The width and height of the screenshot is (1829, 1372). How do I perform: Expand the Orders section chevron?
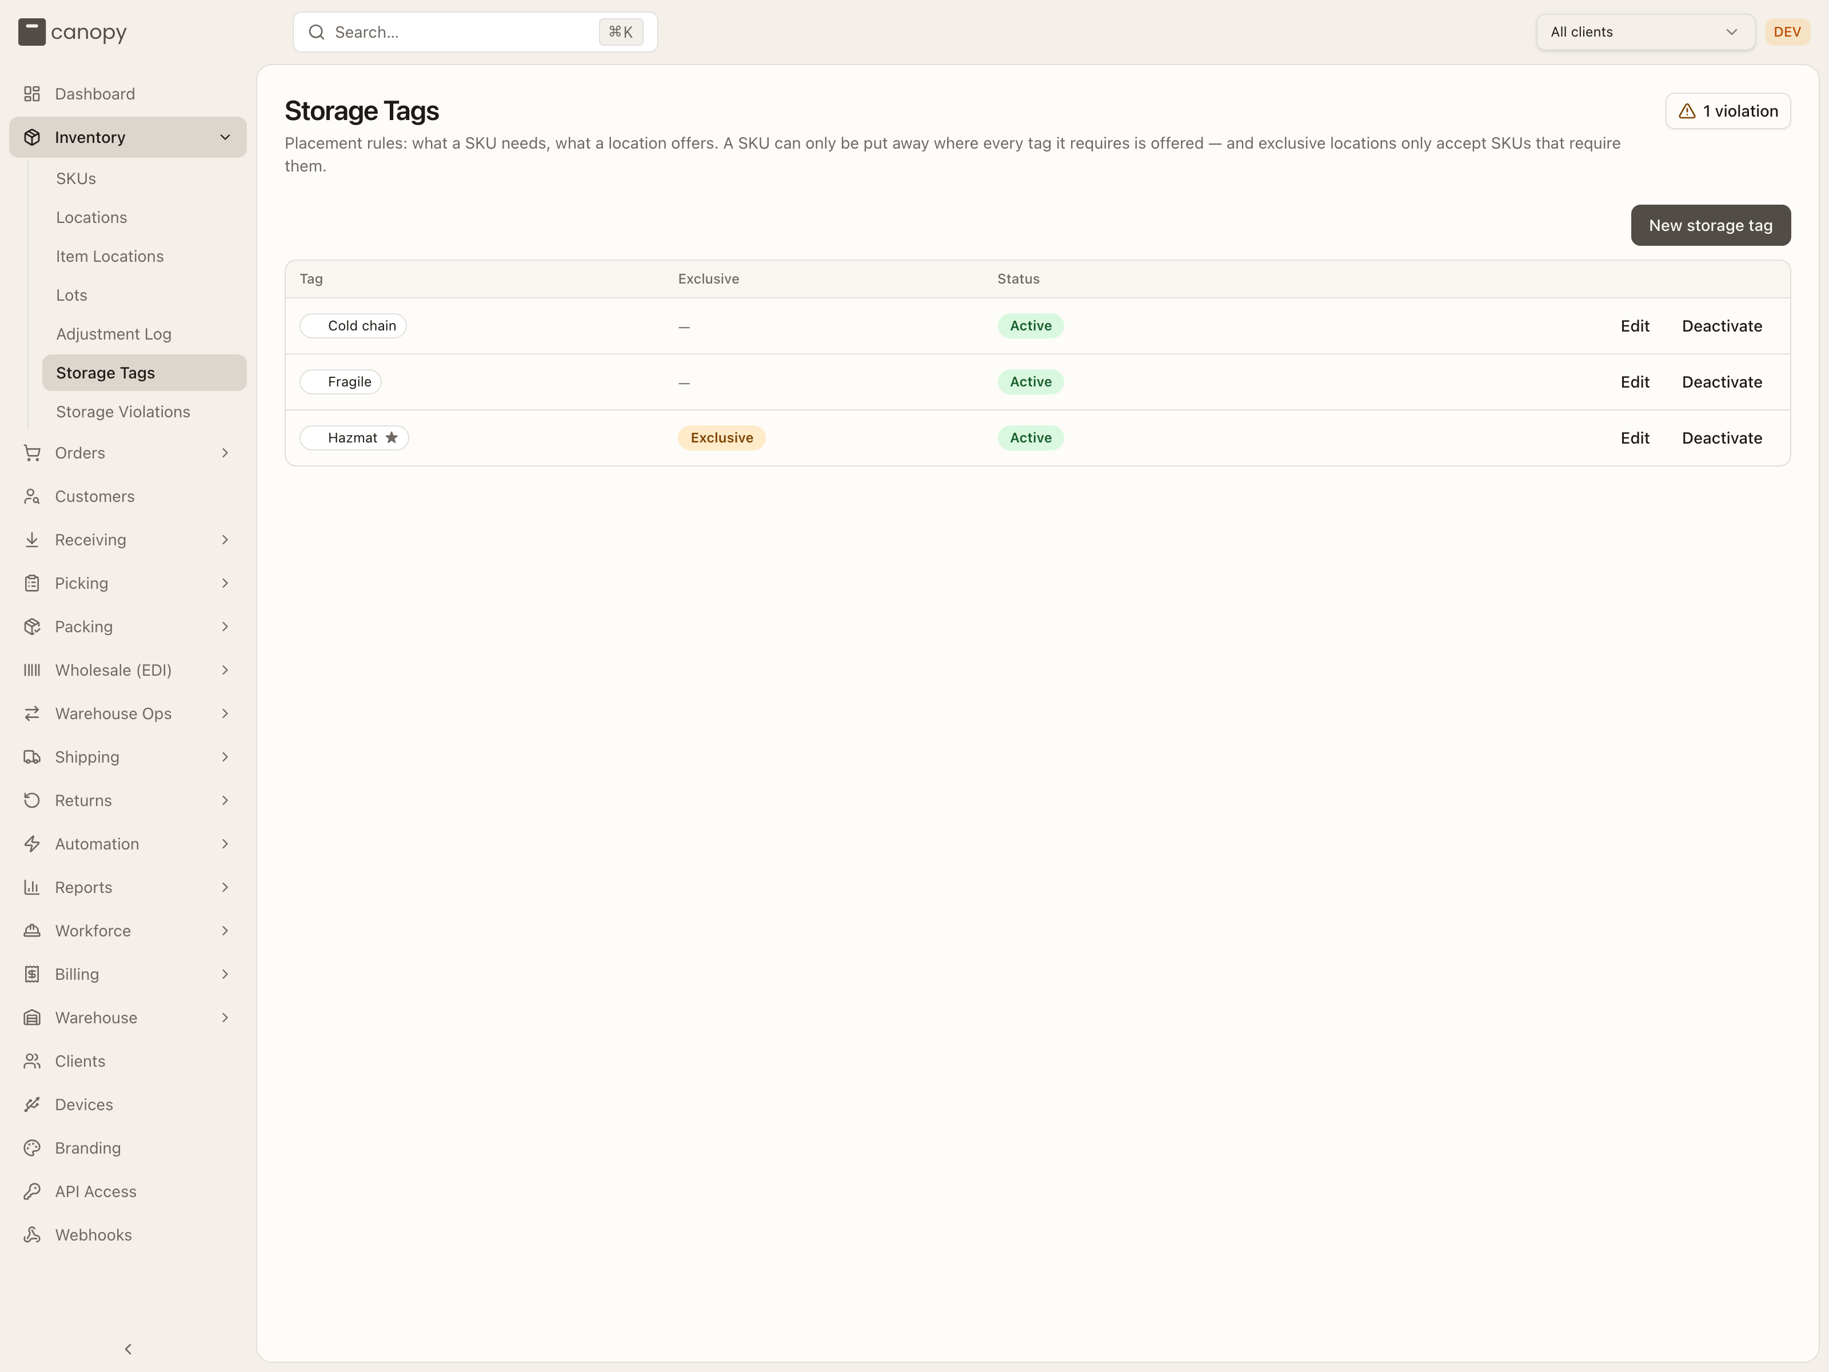click(x=225, y=453)
